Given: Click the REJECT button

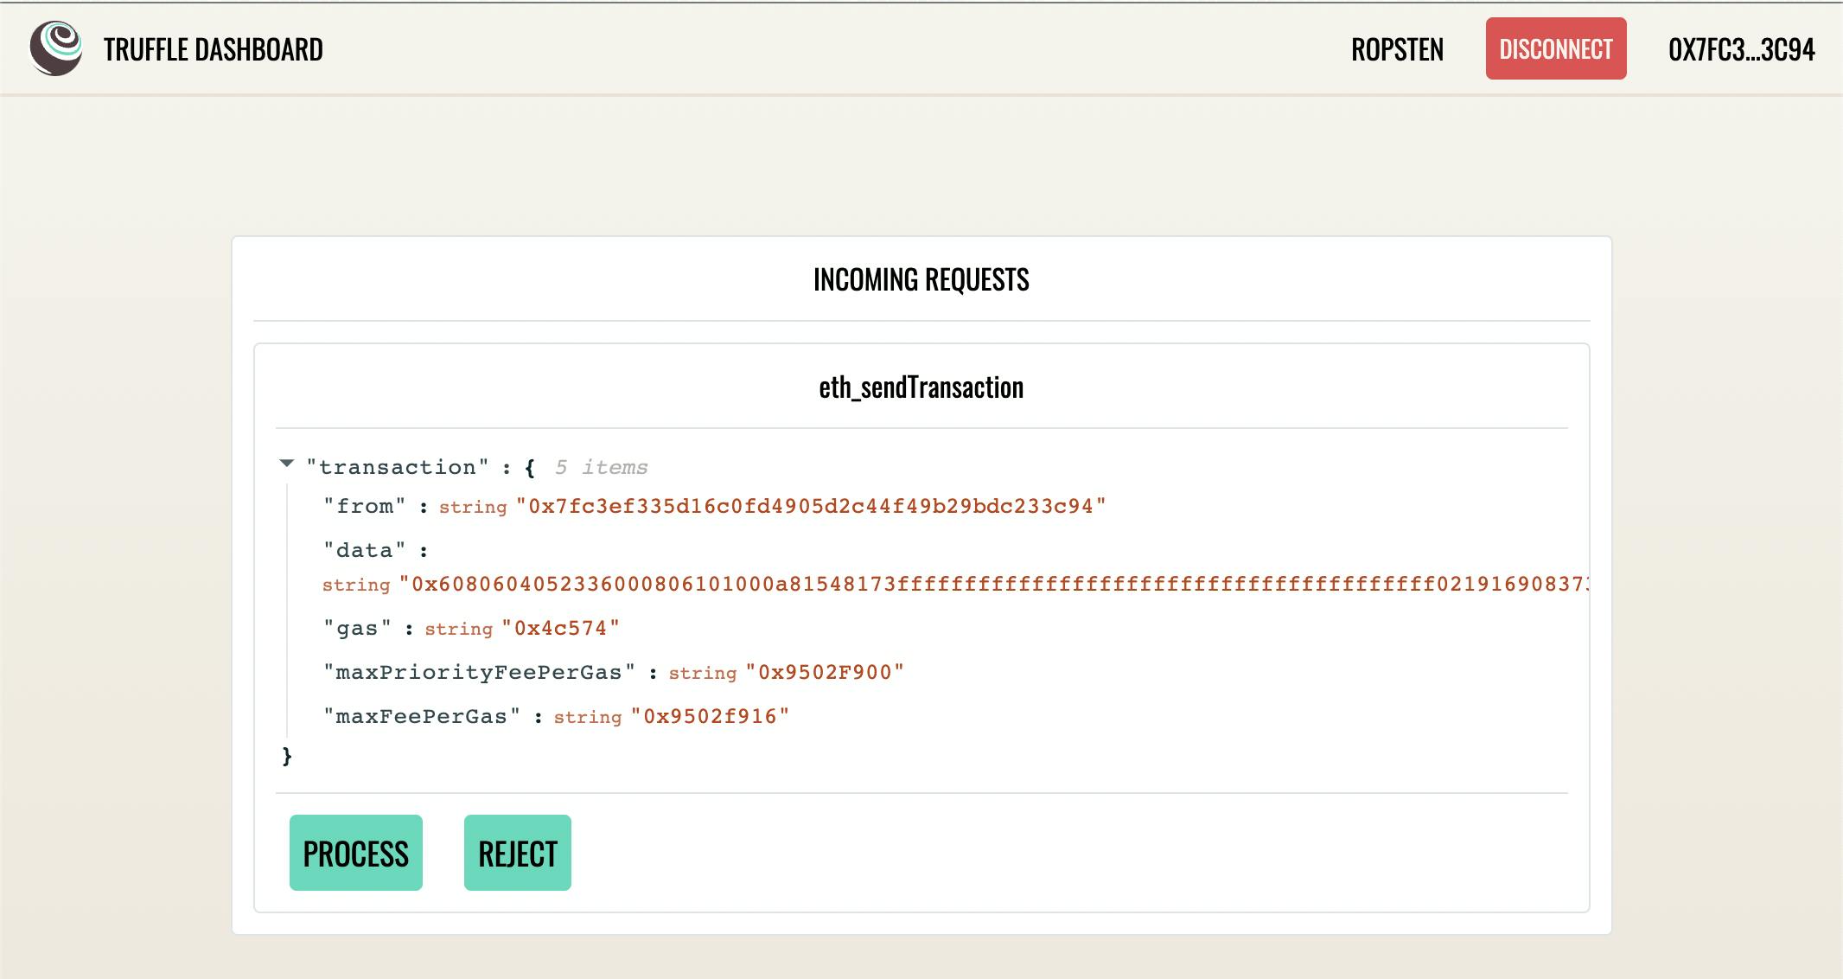Looking at the screenshot, I should click(x=517, y=852).
